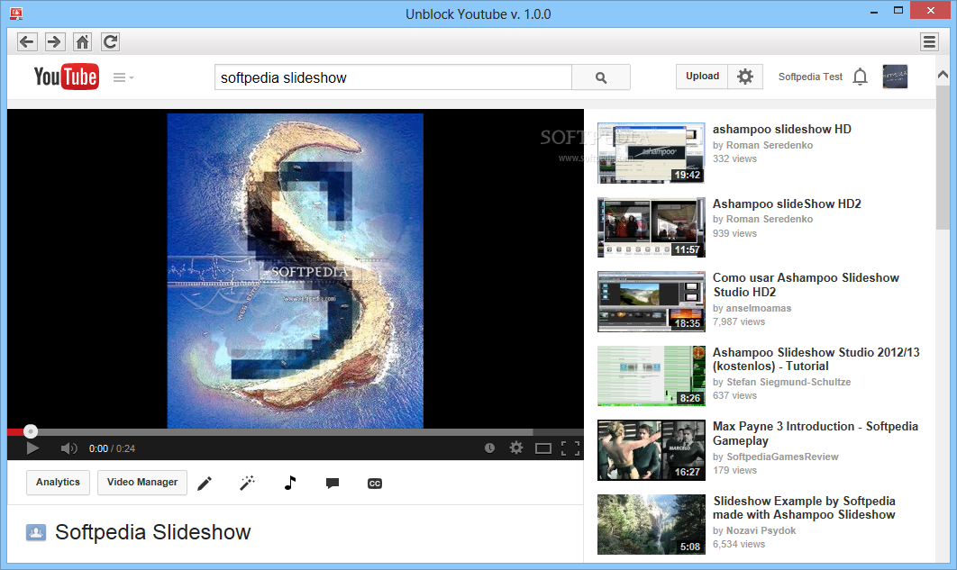Viewport: 957px width, 570px height.
Task: Open captions with the CC icon
Action: click(x=375, y=484)
